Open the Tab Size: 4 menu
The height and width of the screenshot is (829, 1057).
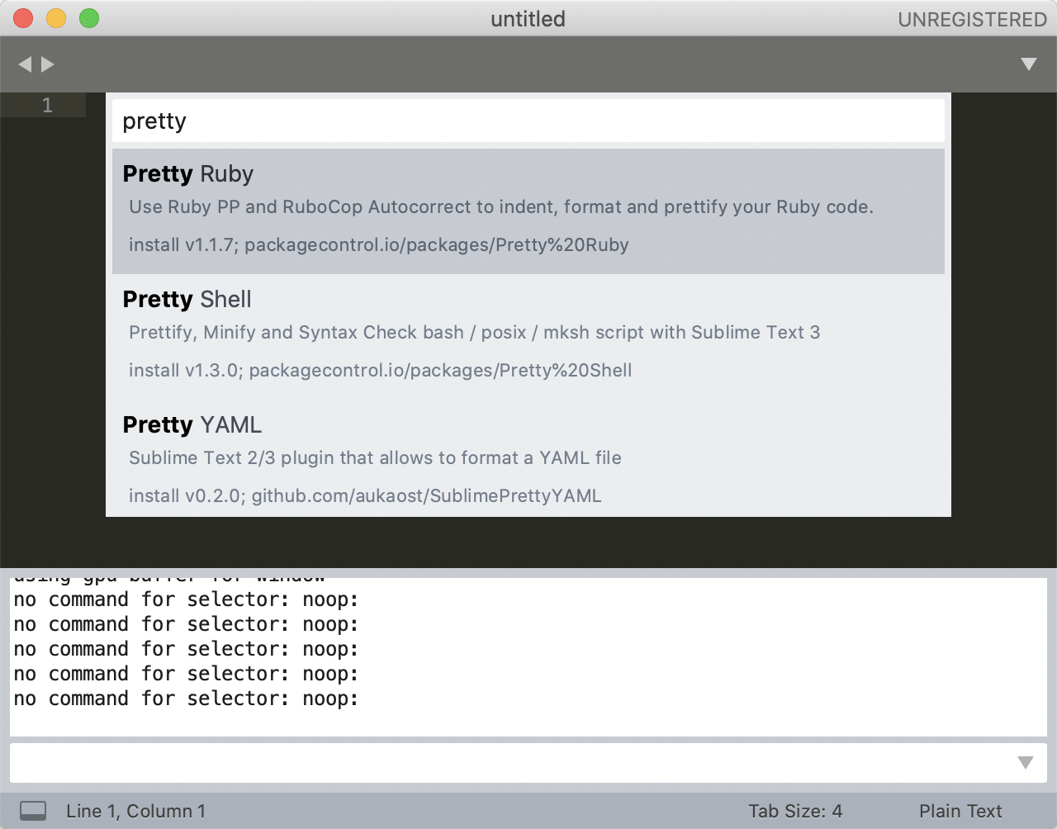[x=795, y=811]
